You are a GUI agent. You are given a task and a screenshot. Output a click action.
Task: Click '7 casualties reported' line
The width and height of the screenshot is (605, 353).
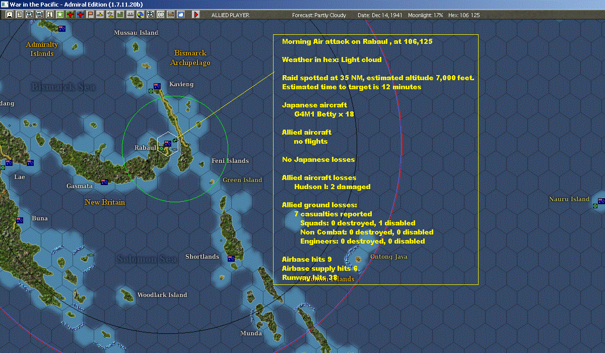pos(333,214)
